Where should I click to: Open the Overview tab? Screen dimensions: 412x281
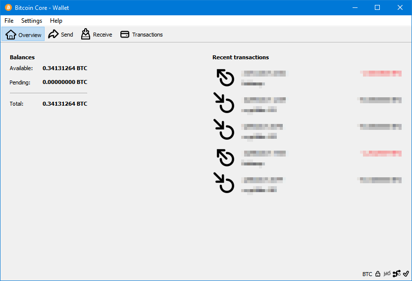23,35
